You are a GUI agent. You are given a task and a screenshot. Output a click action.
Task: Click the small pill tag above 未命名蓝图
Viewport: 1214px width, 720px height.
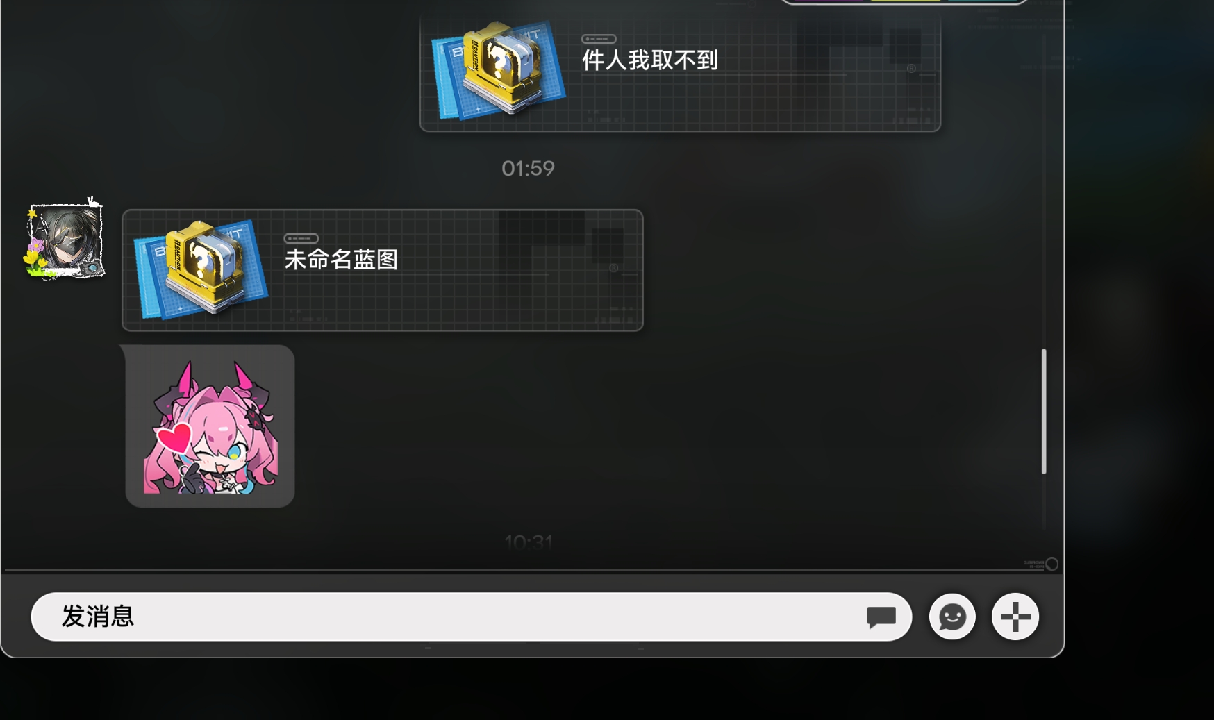pos(301,238)
